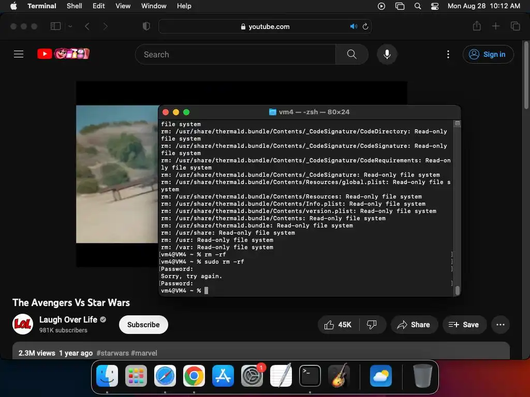Open Finder from the Dock
The image size is (530, 397).
[x=107, y=376]
